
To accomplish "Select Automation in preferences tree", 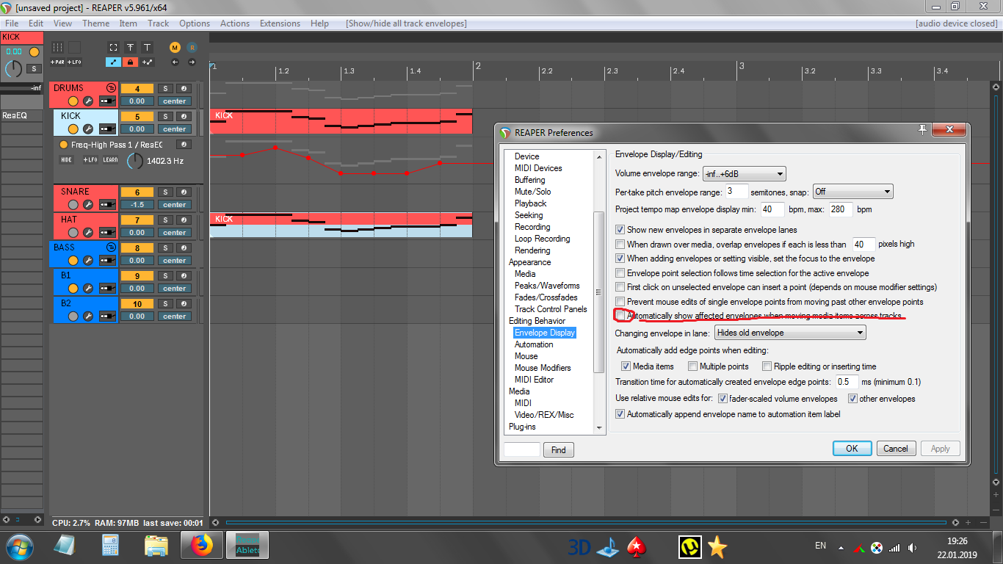I will 534,344.
